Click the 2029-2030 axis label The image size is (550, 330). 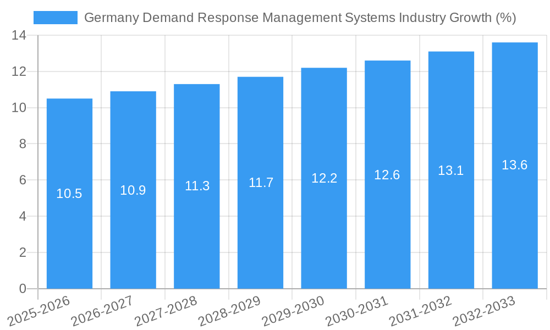click(x=294, y=311)
